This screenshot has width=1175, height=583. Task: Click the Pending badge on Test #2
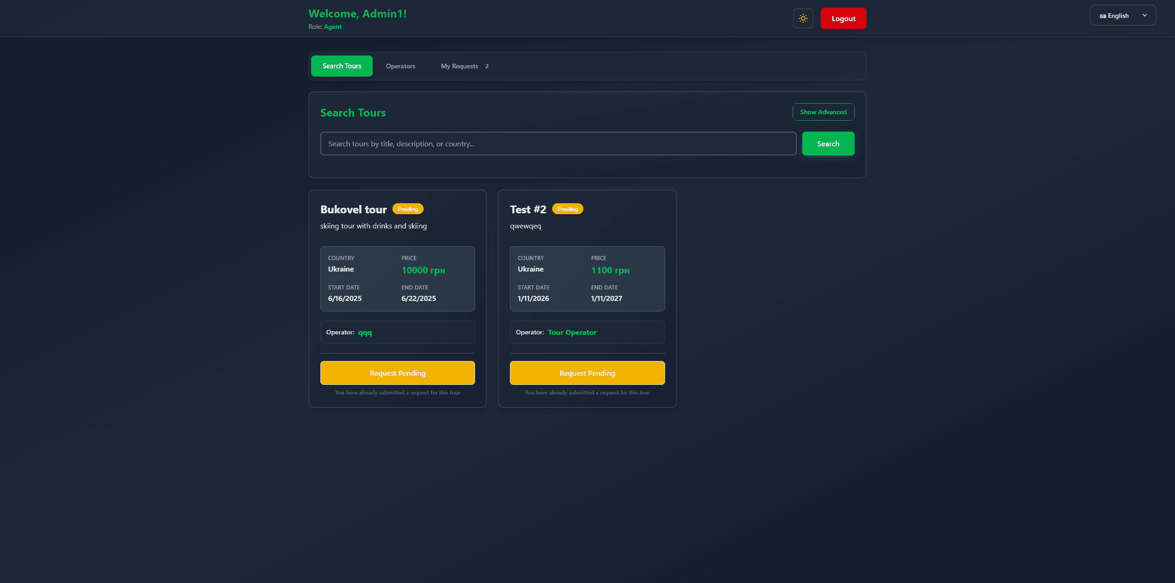pos(567,209)
